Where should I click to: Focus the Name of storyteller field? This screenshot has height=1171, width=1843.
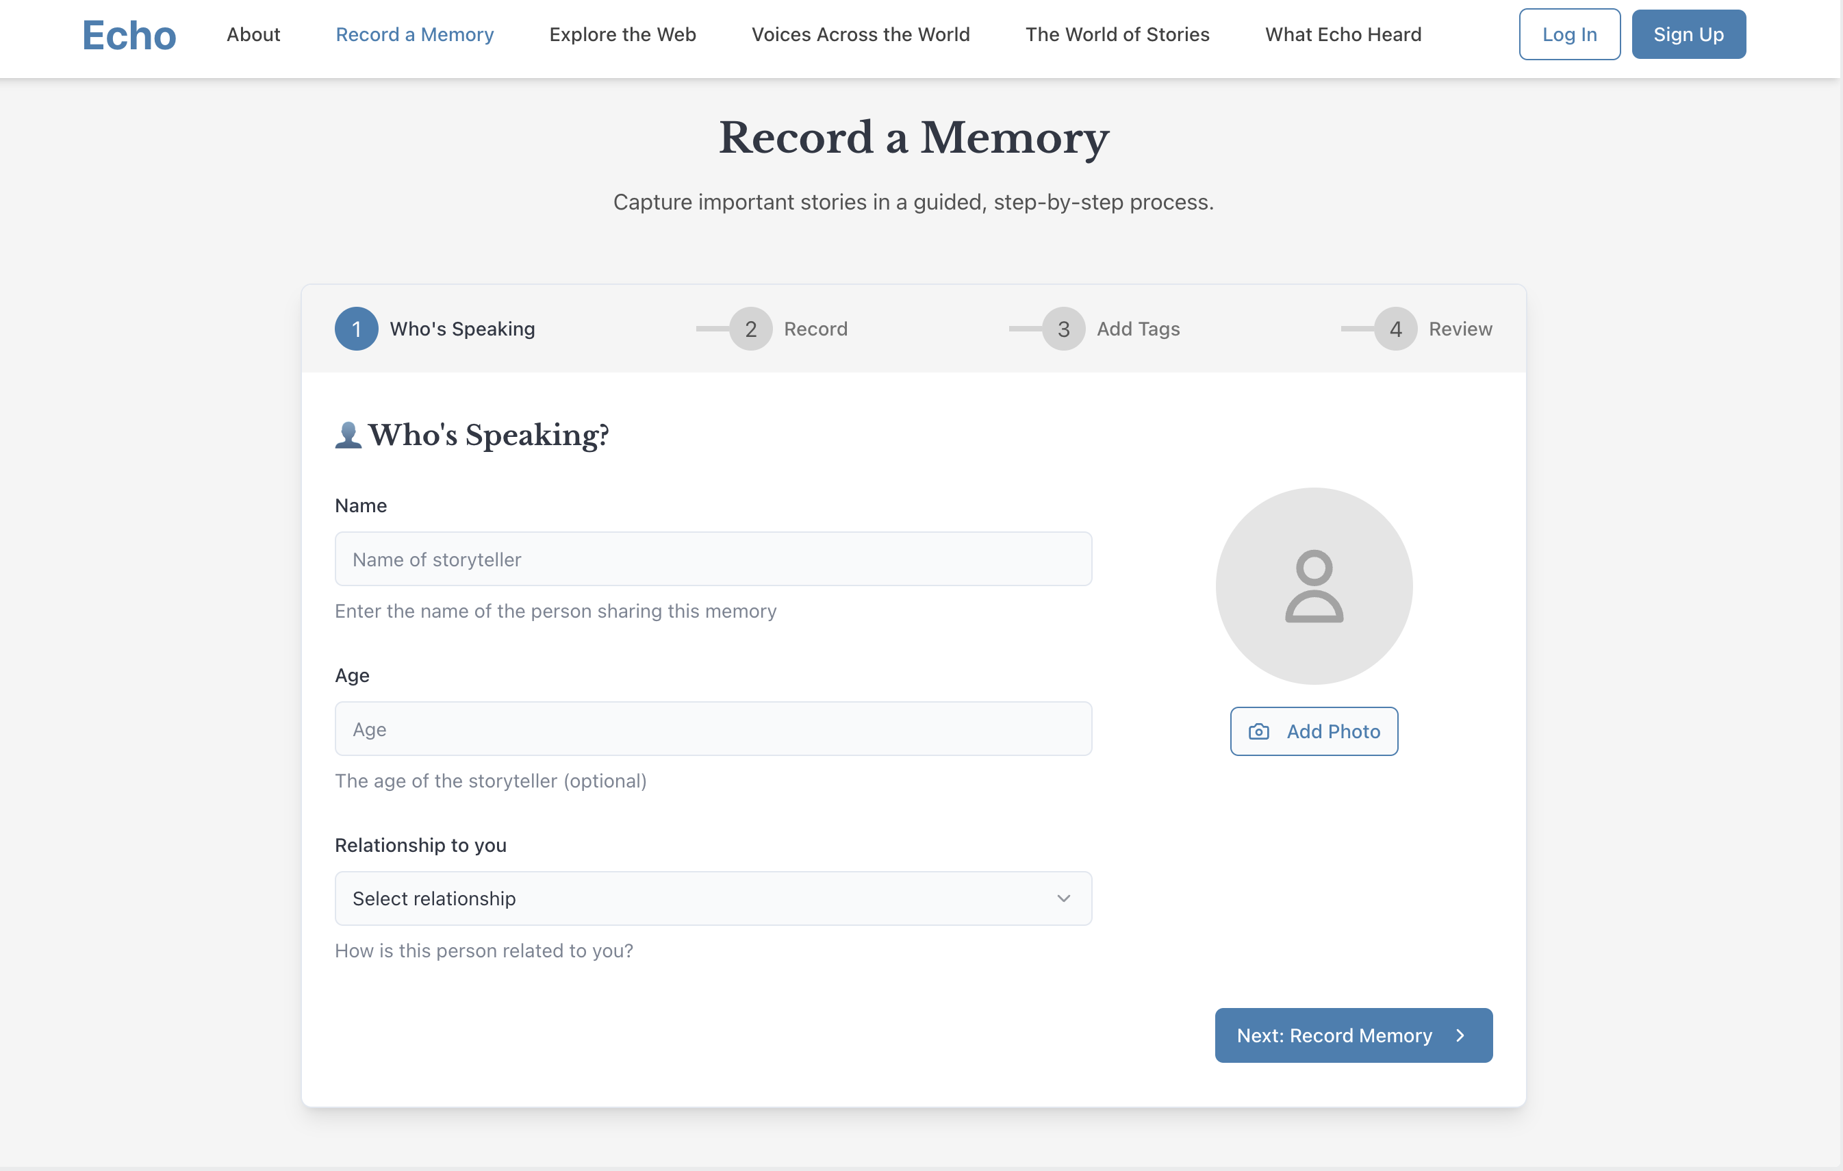coord(713,559)
